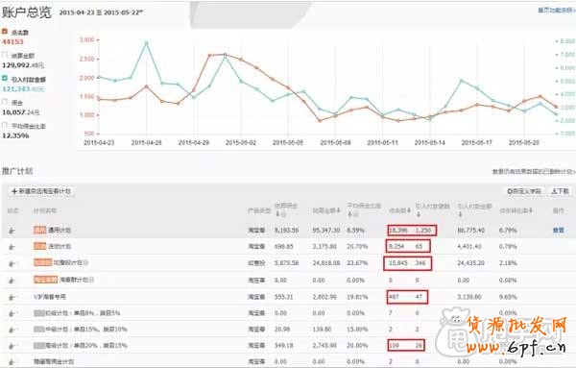Click the status icon of the 通用计划 row
The width and height of the screenshot is (576, 368).
(12, 231)
